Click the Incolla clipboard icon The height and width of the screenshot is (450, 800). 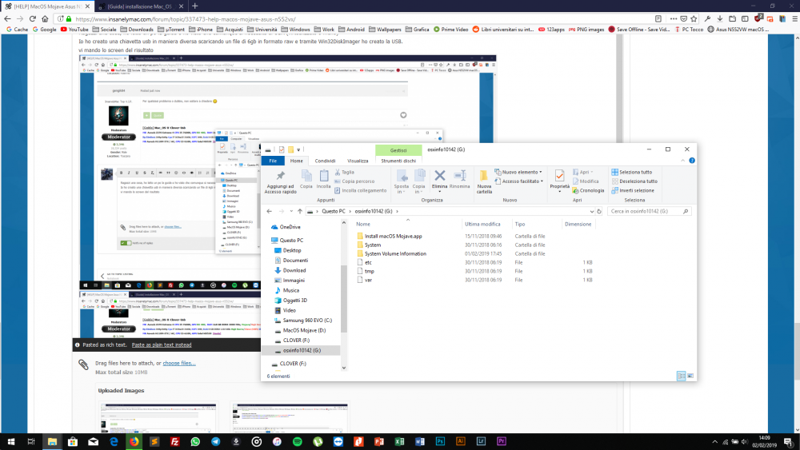click(x=323, y=176)
